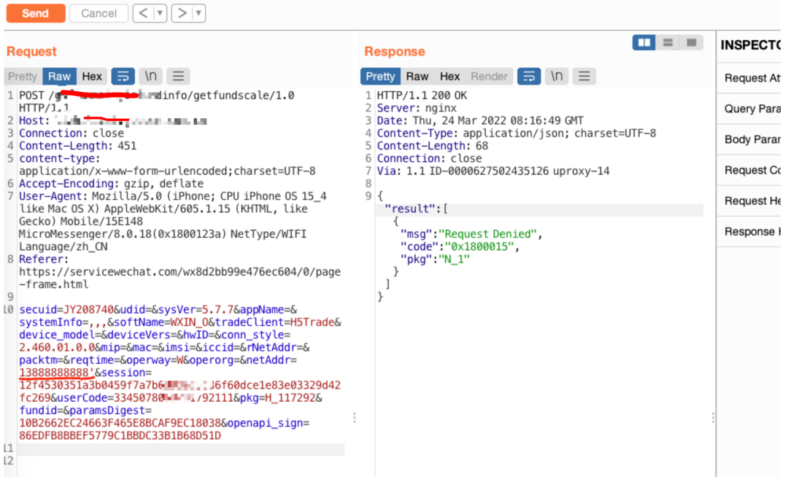Screen dimensions: 788x482
Task: Click the empty last line of the request body
Action: coord(181,460)
